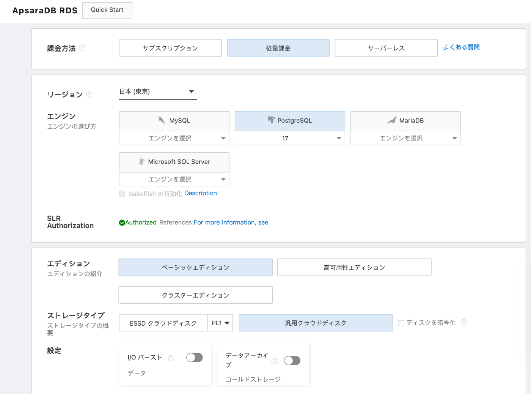Toggle the データアーカイブ switch
This screenshot has width=531, height=394.
tap(292, 361)
